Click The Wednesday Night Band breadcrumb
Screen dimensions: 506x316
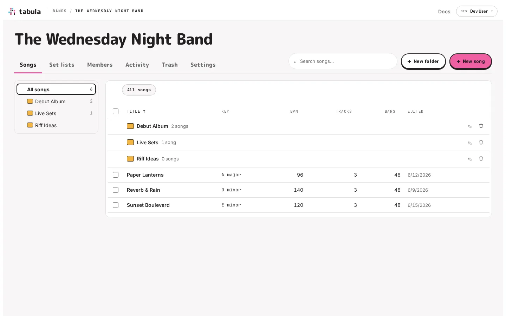click(109, 11)
